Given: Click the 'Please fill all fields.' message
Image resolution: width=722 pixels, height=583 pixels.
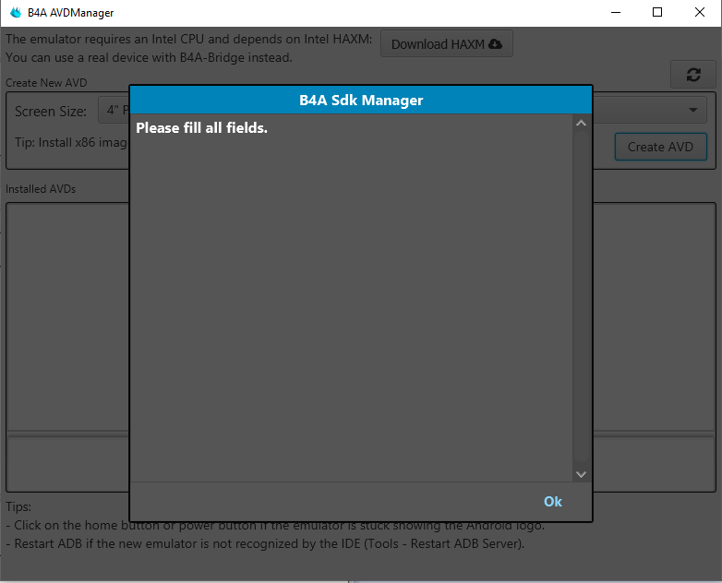Looking at the screenshot, I should (x=201, y=128).
